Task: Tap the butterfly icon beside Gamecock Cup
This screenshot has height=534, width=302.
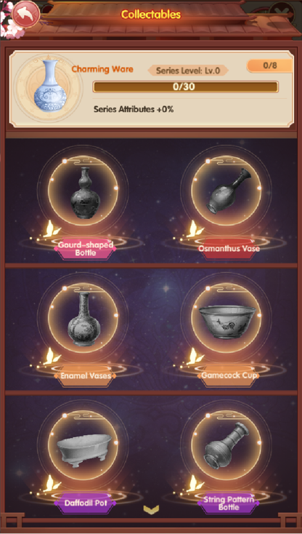Action: coord(195,356)
